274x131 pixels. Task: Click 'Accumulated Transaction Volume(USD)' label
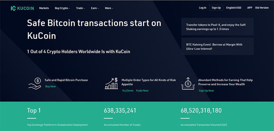tap(204, 125)
